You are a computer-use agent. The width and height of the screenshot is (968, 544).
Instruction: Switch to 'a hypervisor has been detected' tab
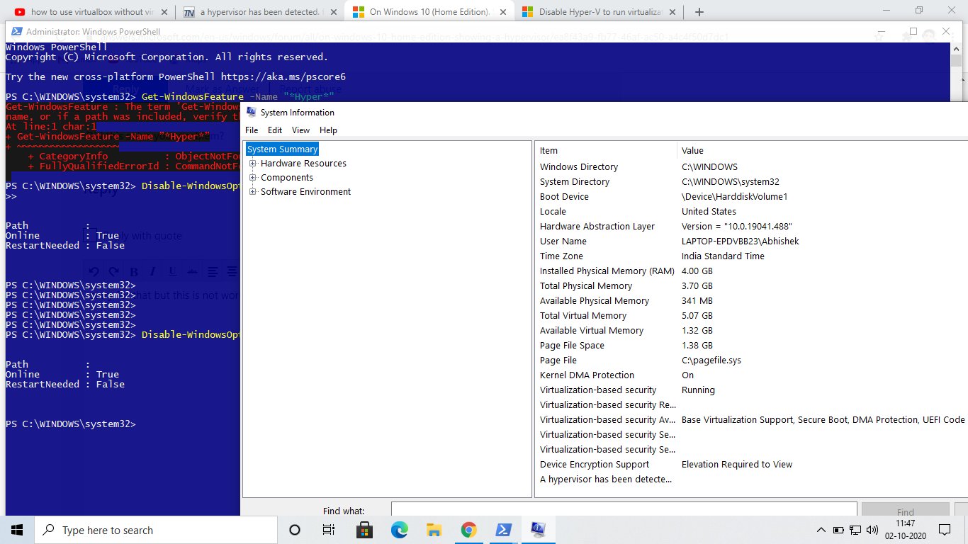click(259, 12)
